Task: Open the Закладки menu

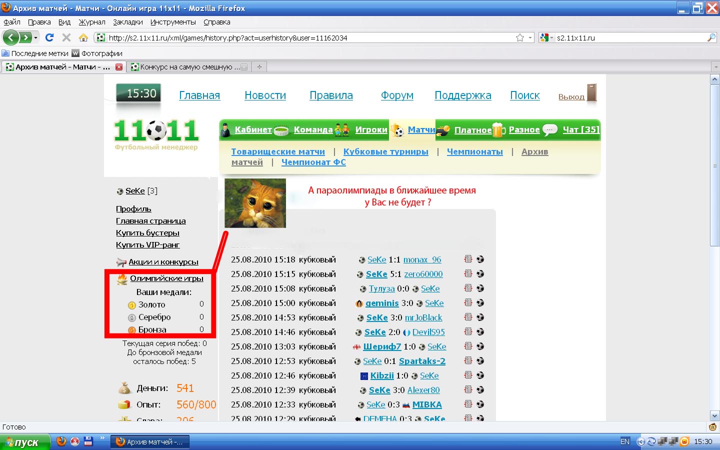Action: (x=127, y=22)
